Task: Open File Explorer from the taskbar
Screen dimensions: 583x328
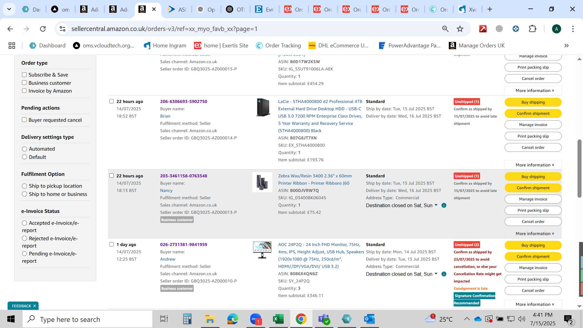Action: click(210, 319)
